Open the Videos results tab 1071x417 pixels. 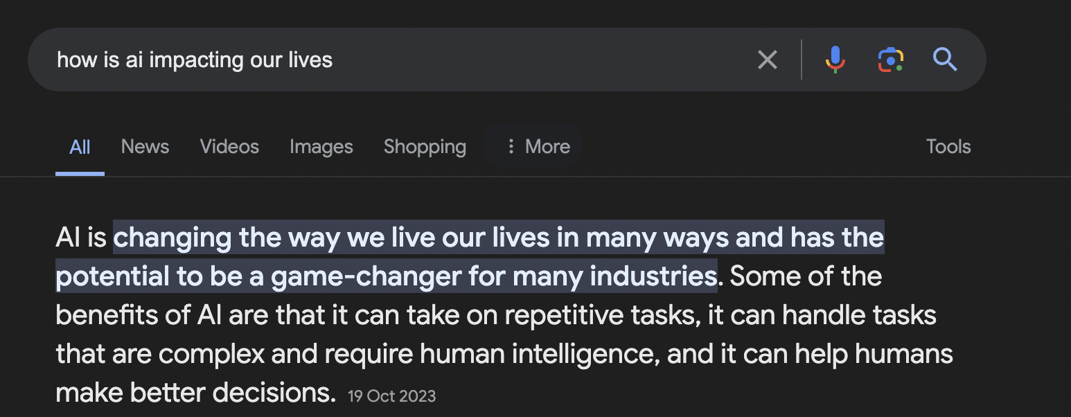pyautogui.click(x=229, y=147)
